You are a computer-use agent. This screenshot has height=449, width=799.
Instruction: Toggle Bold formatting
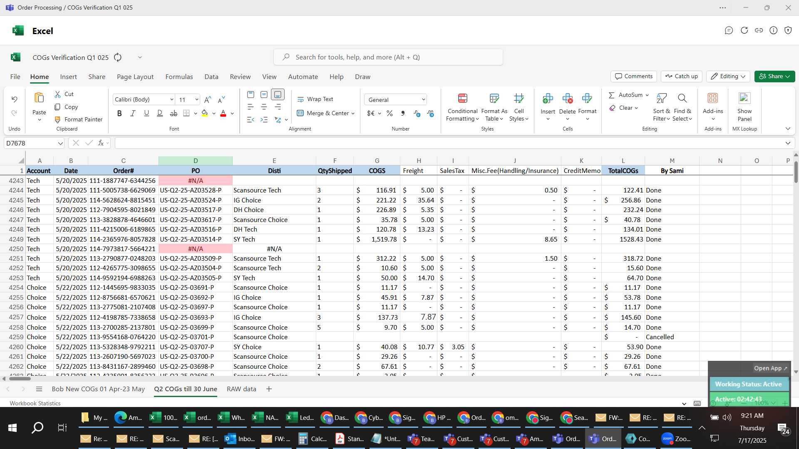pos(119,113)
